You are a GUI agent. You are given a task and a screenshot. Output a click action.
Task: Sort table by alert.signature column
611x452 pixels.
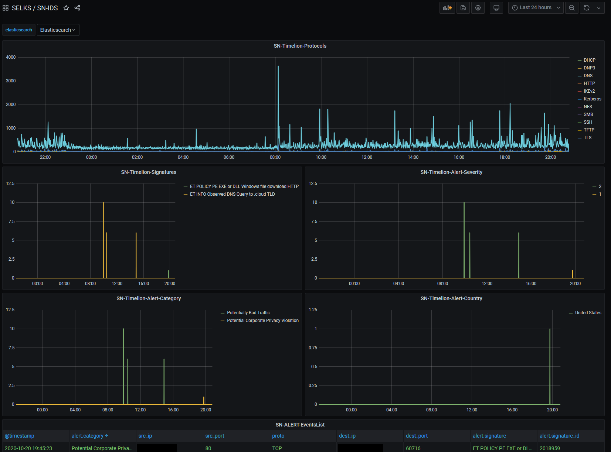click(x=489, y=436)
